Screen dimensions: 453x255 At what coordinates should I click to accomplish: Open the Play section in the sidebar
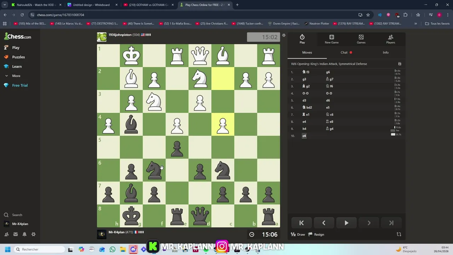(12, 47)
